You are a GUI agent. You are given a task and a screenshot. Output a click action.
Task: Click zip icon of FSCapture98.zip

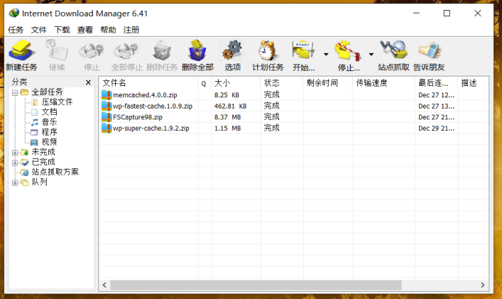point(106,117)
